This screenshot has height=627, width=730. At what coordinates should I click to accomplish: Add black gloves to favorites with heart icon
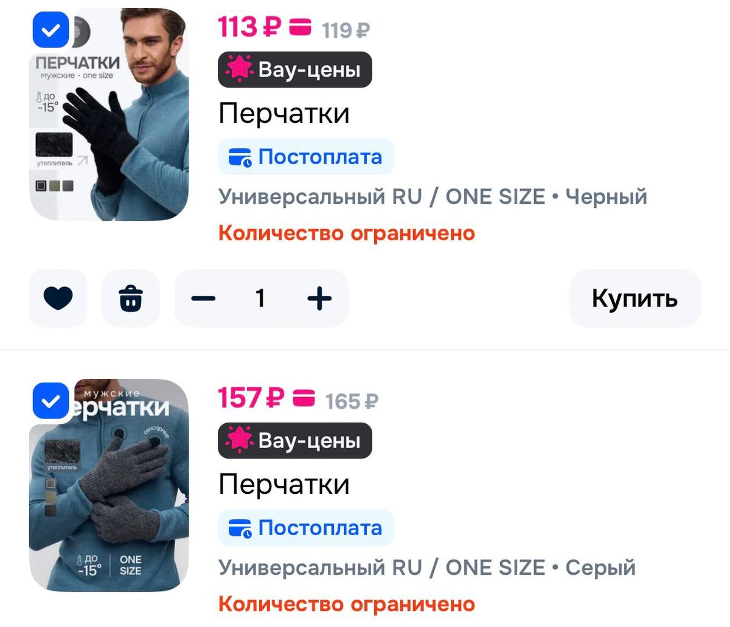[x=58, y=298]
